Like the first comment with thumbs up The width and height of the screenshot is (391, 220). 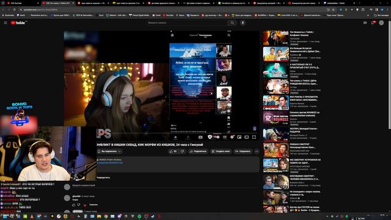pyautogui.click(x=73, y=205)
